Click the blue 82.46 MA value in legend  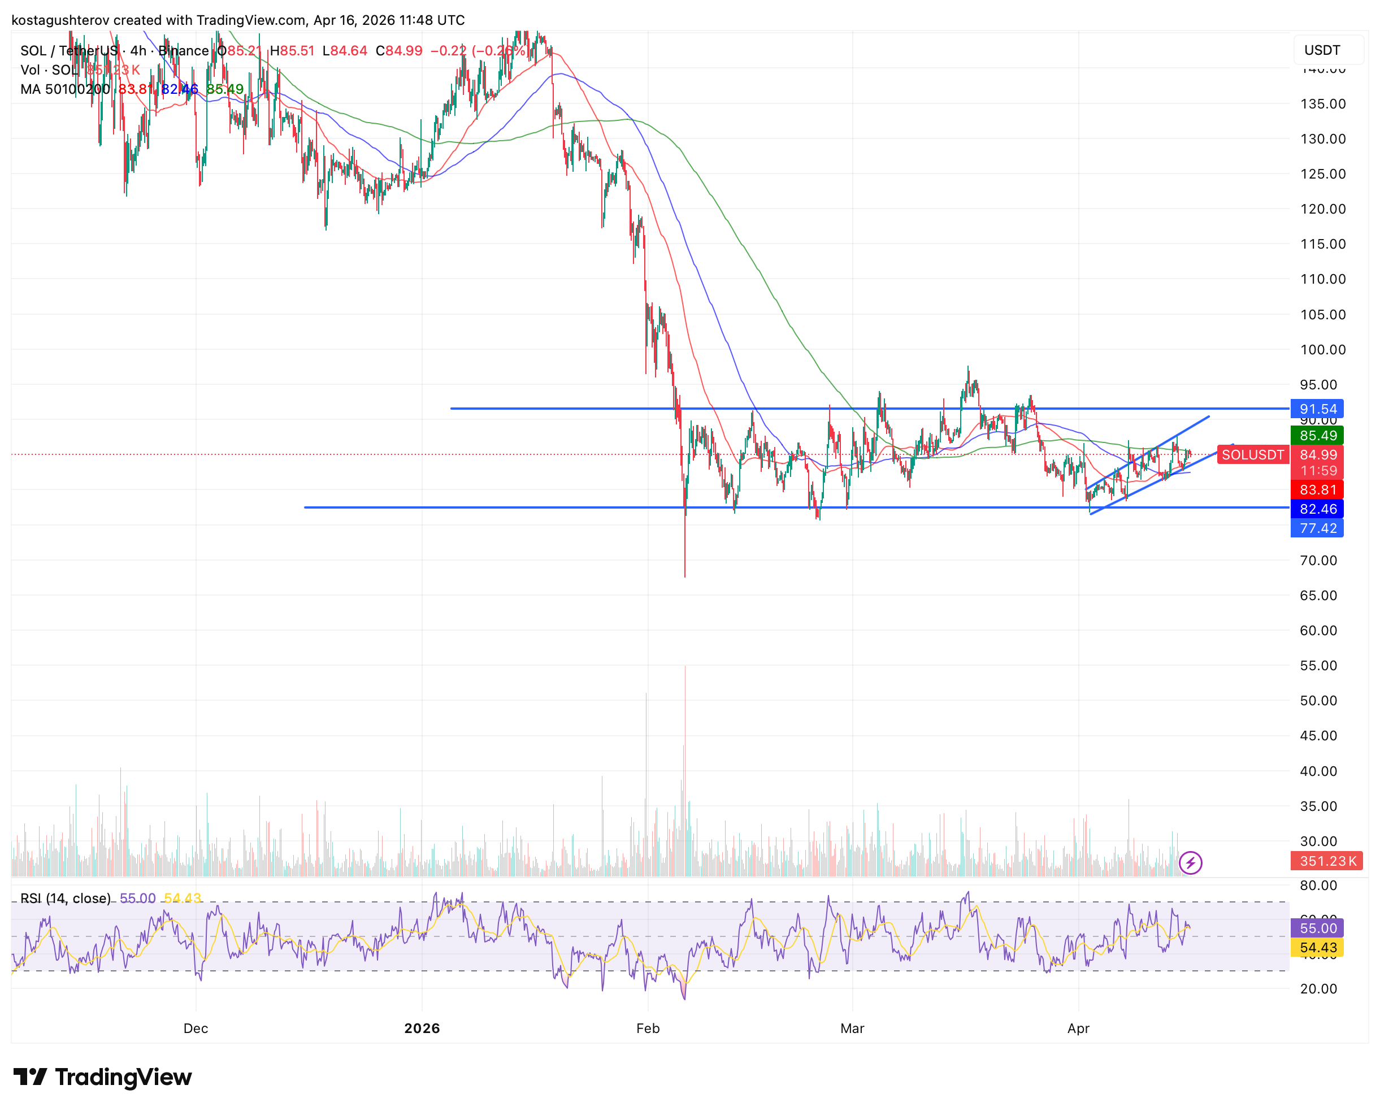coord(179,90)
